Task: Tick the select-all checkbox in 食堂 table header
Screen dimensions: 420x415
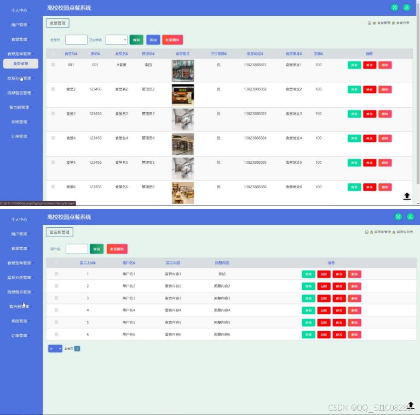Action: 53,54
